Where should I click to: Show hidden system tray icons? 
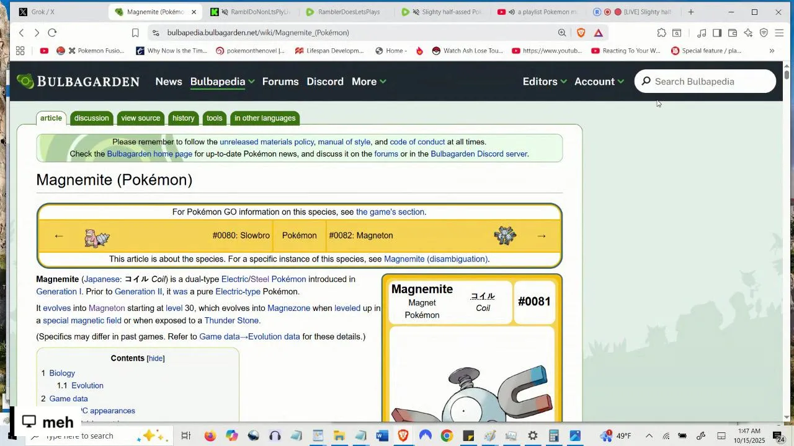coord(649,436)
